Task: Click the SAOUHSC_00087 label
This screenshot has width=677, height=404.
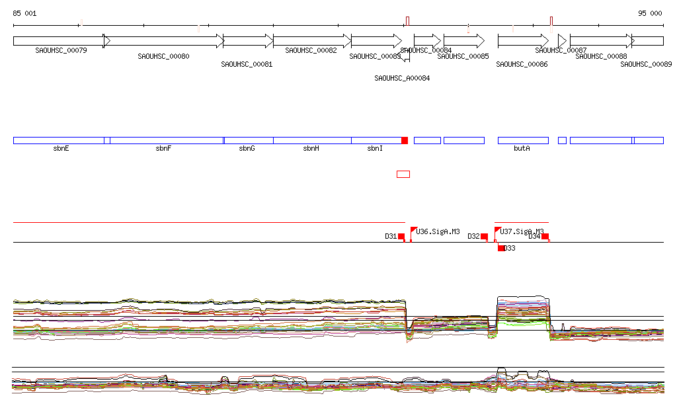Action: coord(561,50)
